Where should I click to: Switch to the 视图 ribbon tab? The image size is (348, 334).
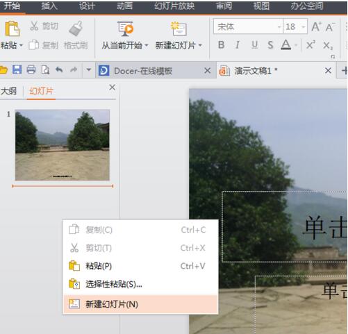pyautogui.click(x=261, y=6)
